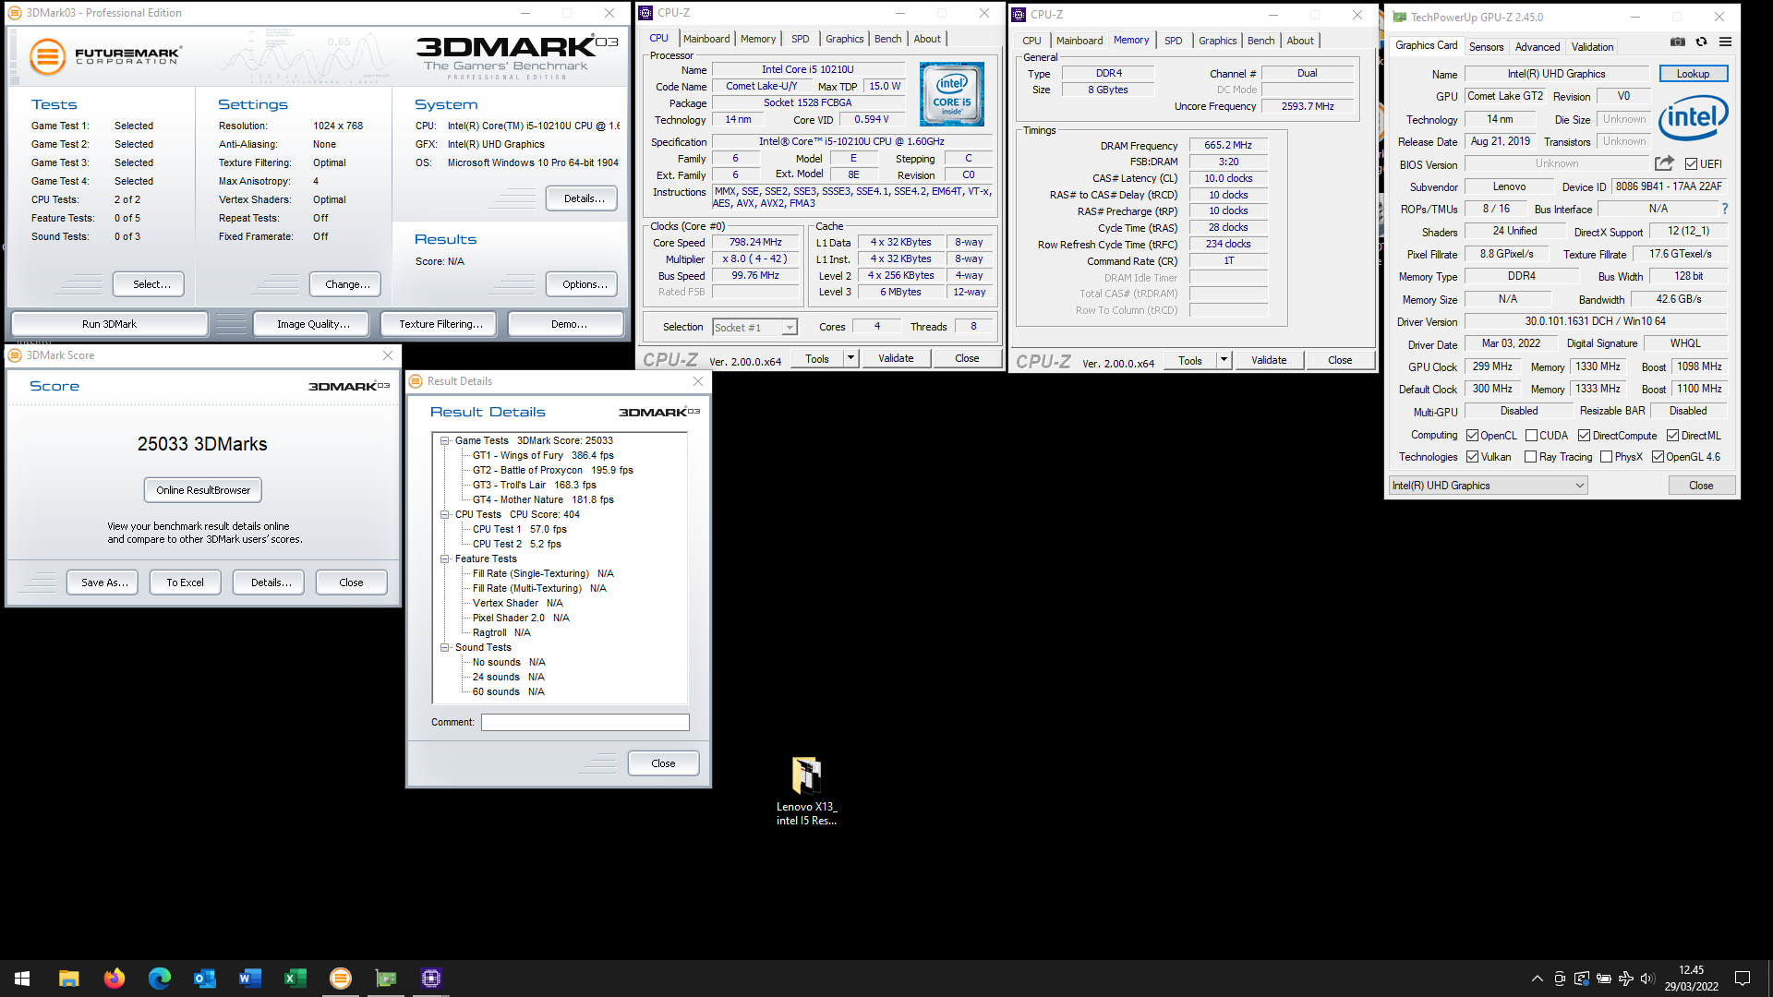Click the Intel Core i5 badge in CPU-Z

(951, 94)
